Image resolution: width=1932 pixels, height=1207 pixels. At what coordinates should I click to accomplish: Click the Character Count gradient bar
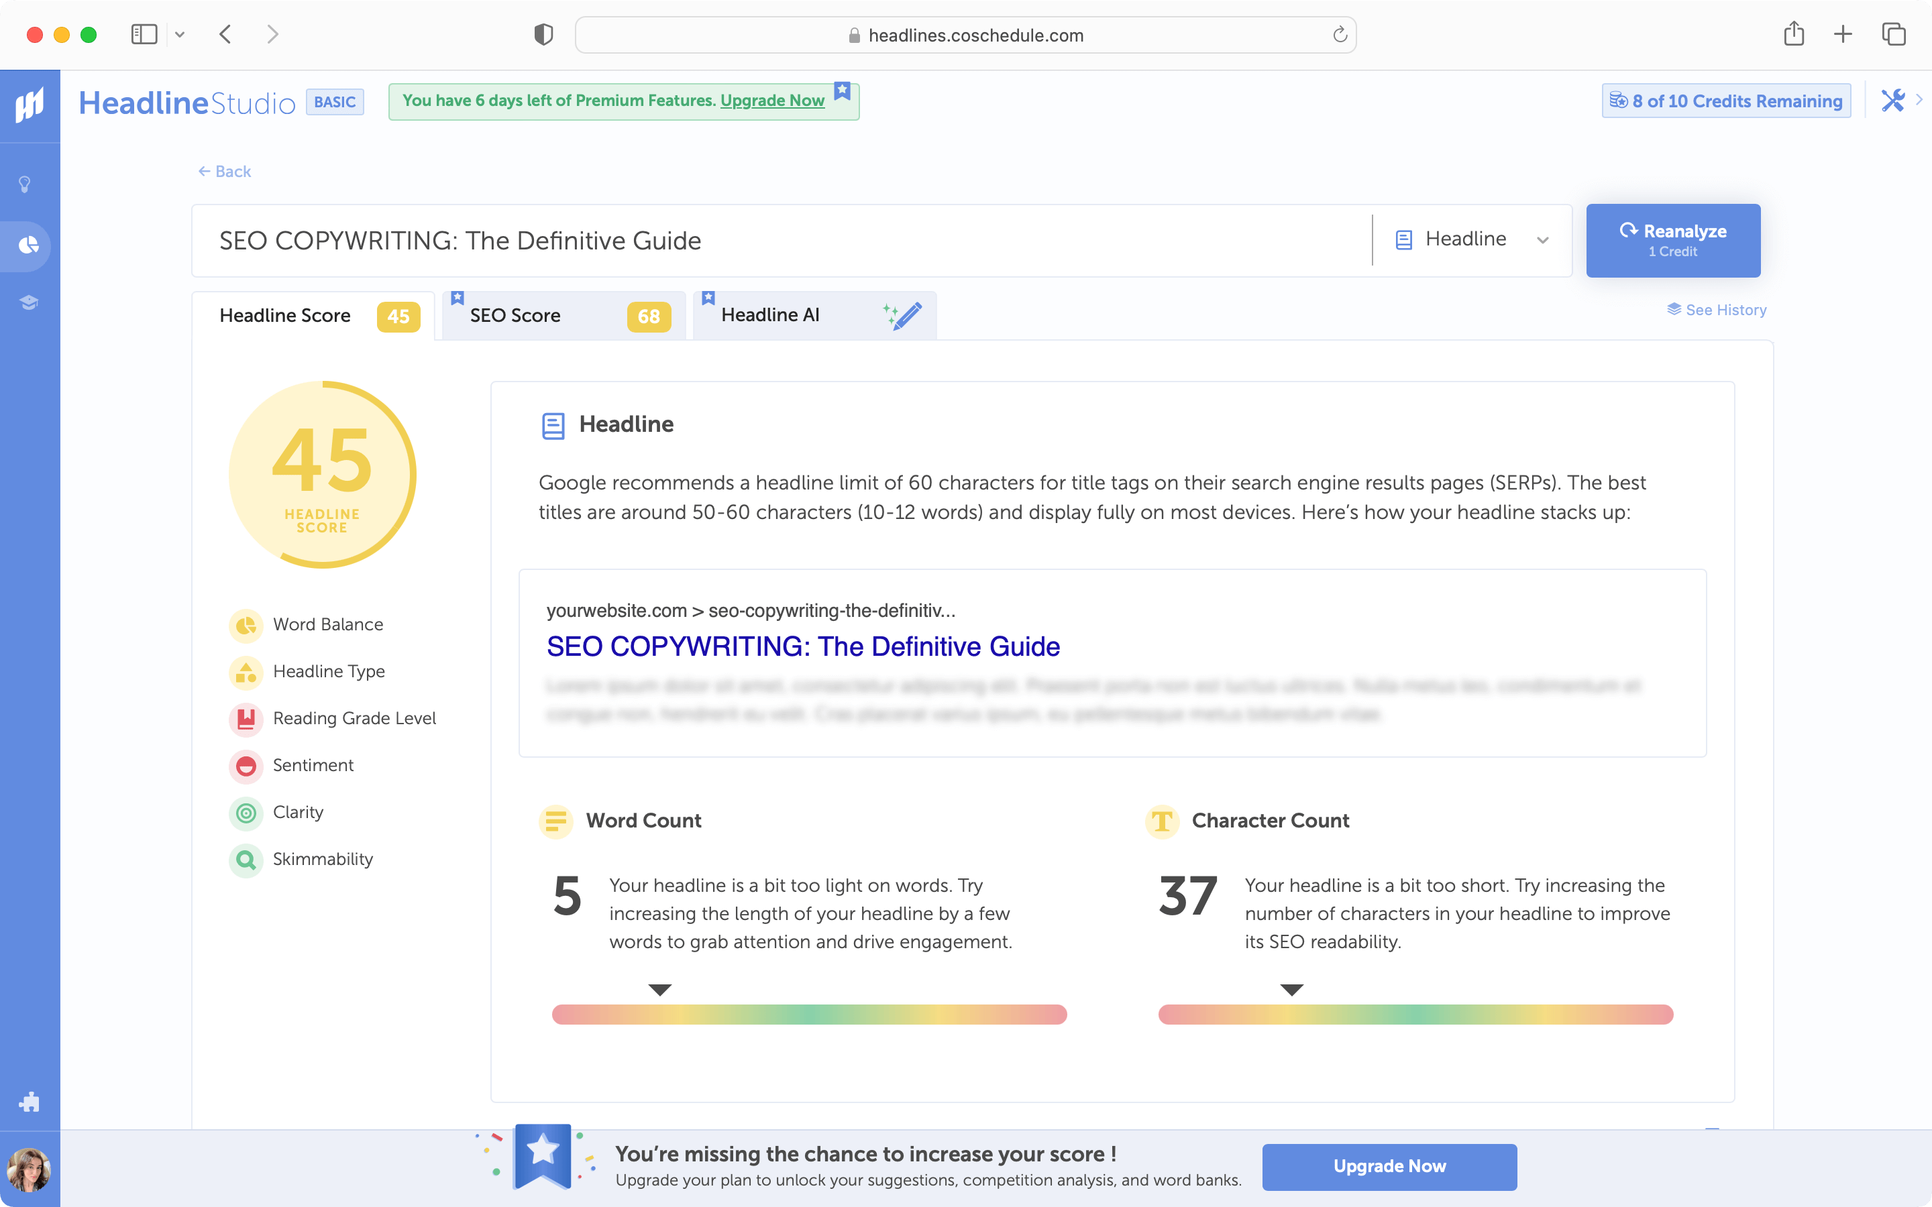coord(1415,1015)
